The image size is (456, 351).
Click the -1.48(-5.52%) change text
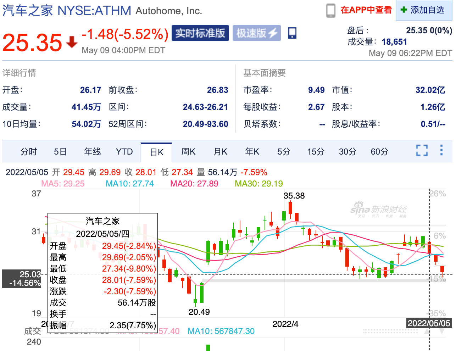pos(125,34)
